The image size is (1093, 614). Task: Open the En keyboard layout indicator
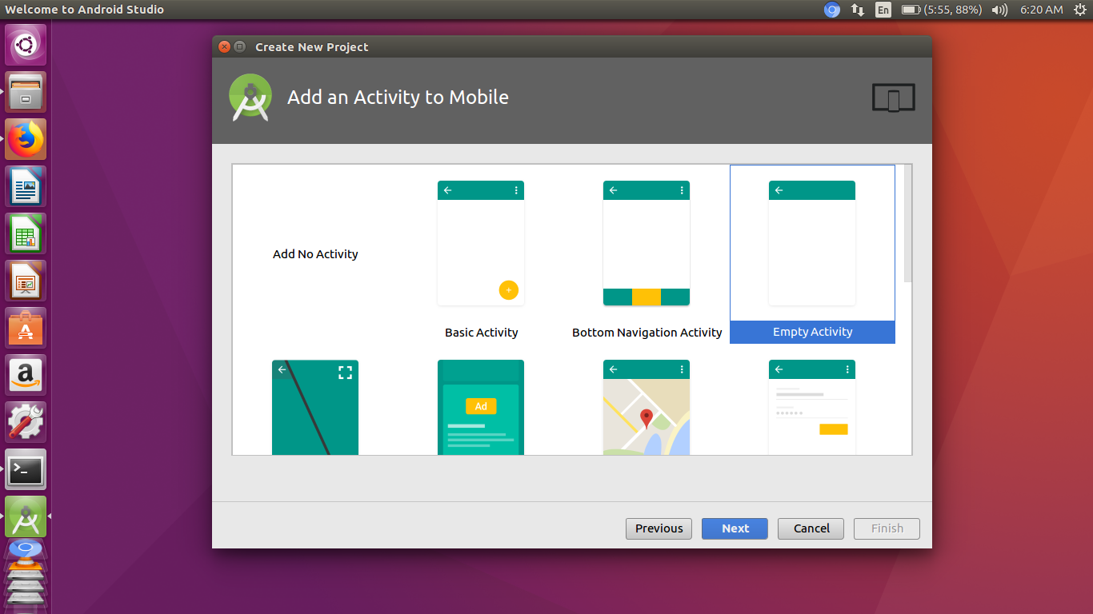coord(883,10)
